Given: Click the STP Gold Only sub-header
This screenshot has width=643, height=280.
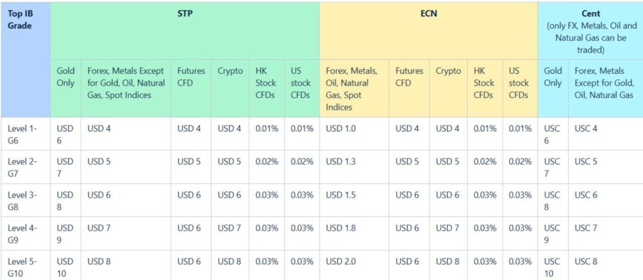Looking at the screenshot, I should 65,88.
